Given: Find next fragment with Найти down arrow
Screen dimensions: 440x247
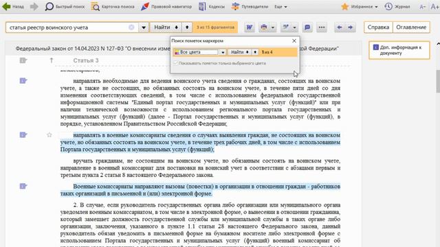Looking at the screenshot, I should coord(166,27).
